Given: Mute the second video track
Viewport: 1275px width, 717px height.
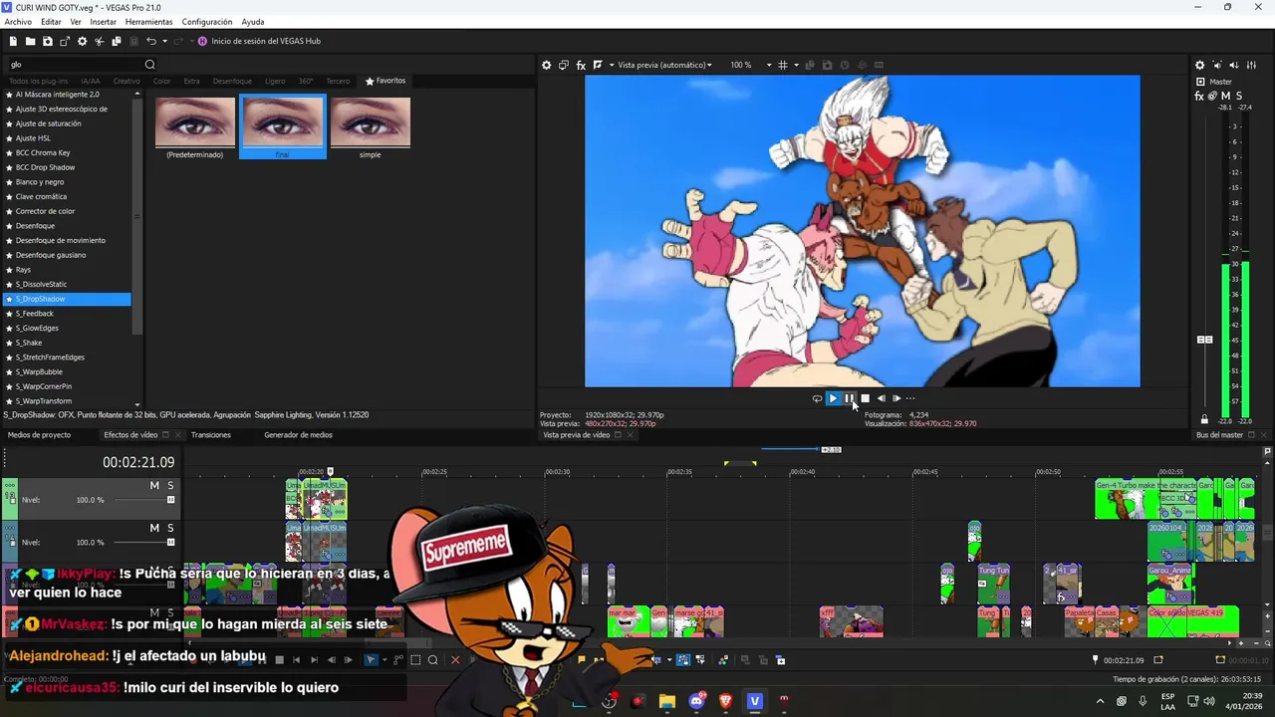Looking at the screenshot, I should pyautogui.click(x=154, y=528).
